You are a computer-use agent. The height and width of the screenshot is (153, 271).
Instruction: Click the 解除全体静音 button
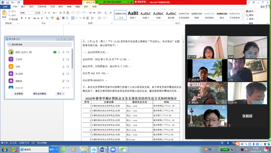(40, 94)
